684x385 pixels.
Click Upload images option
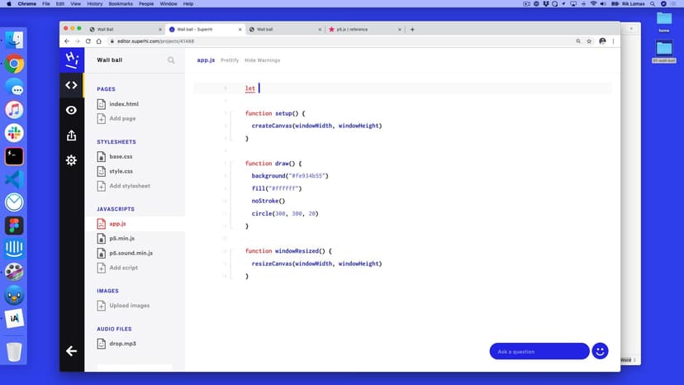coord(129,306)
